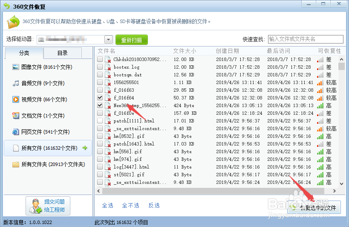Viewport: 349px width, 227px height.
Task: Sort by 最后访问 column header
Action: click(279, 51)
